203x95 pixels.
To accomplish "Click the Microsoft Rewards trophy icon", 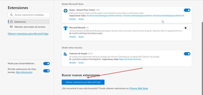I will (66, 28).
